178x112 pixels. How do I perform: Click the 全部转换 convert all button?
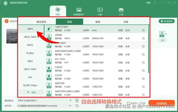pyautogui.click(x=161, y=103)
